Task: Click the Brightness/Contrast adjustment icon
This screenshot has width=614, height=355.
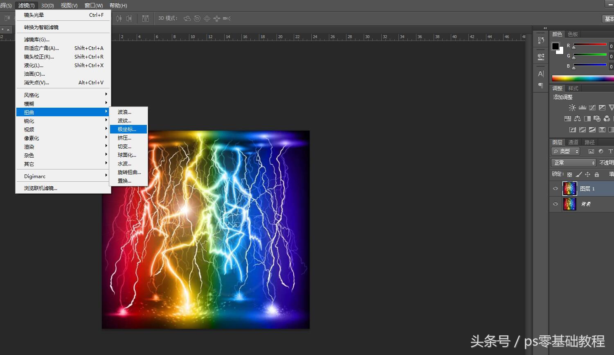Action: tap(572, 108)
